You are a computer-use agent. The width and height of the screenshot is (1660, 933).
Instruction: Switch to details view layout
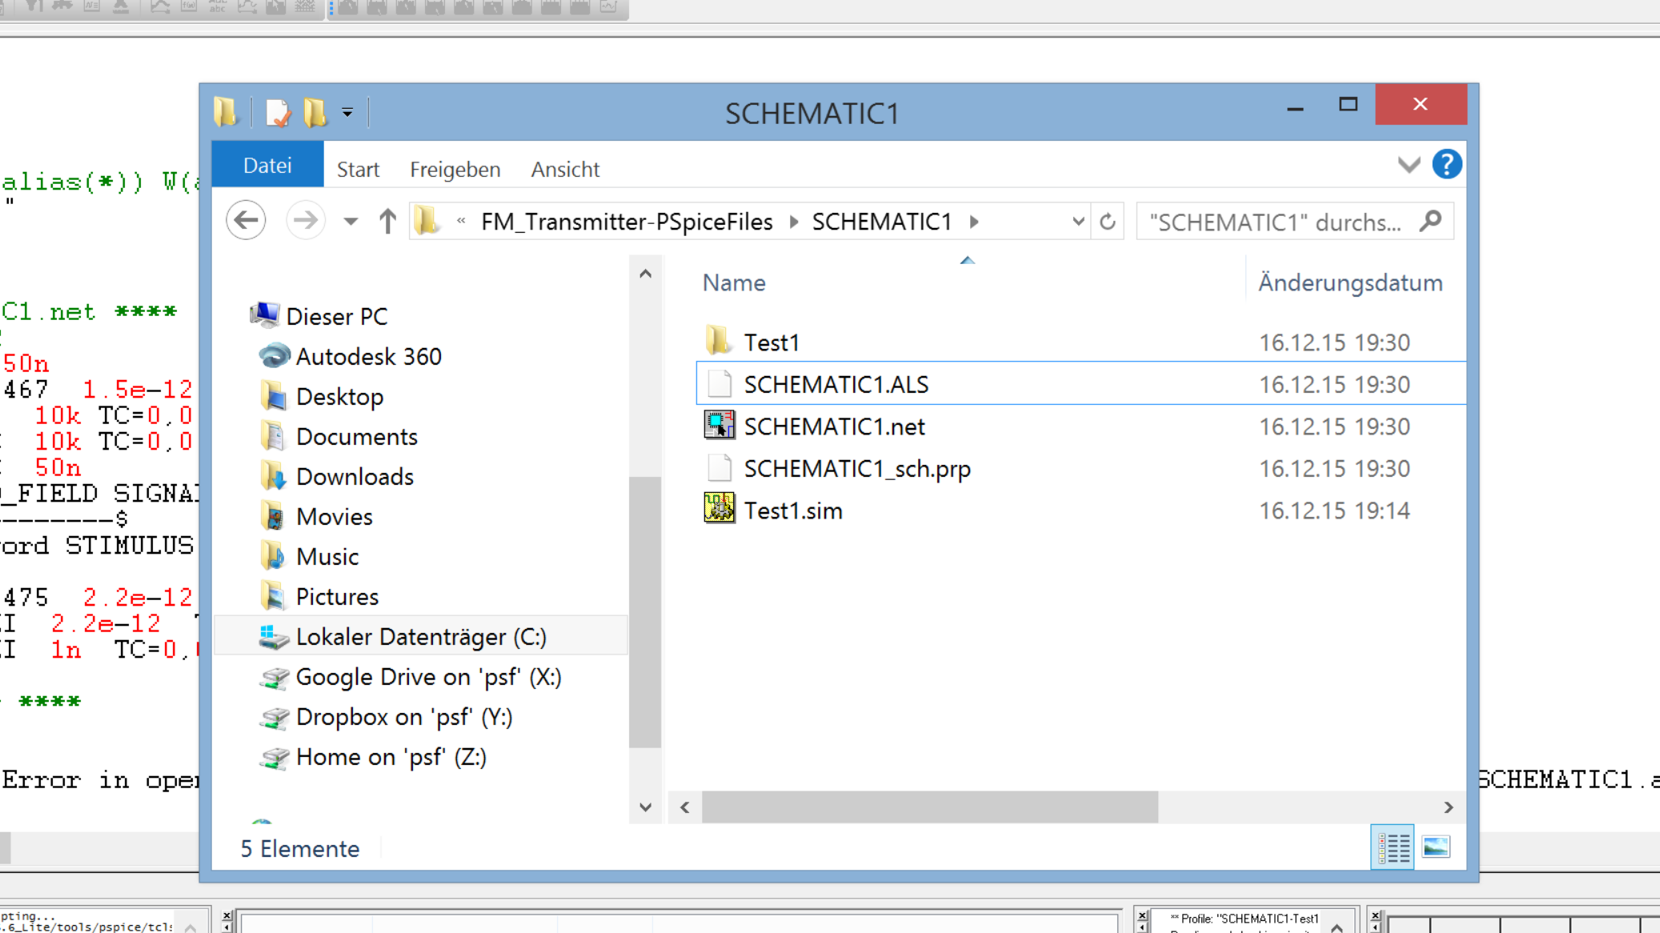(x=1393, y=847)
